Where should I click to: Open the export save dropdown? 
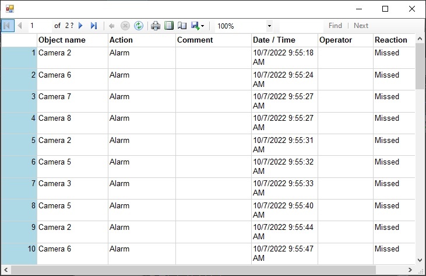(x=197, y=26)
